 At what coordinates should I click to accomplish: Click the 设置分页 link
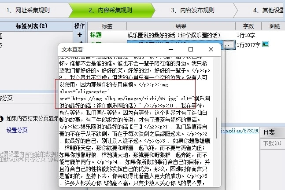tap(17, 130)
